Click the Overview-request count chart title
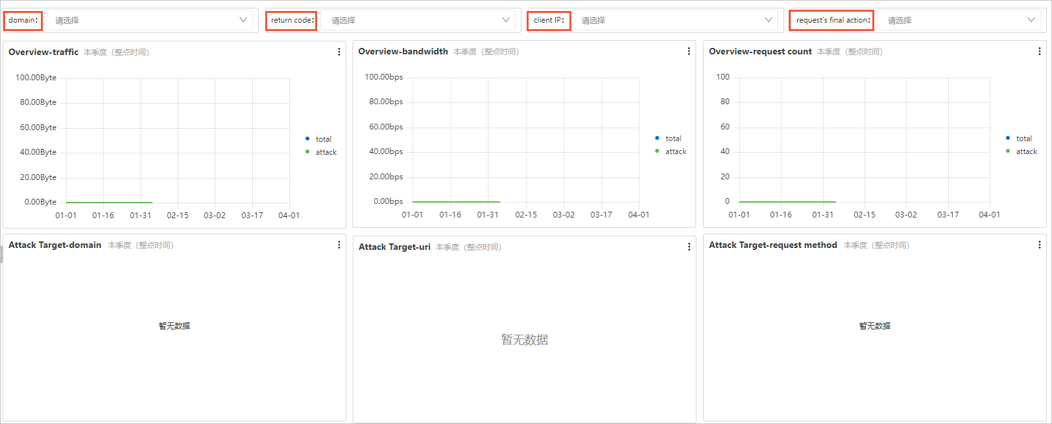The height and width of the screenshot is (424, 1052). [760, 51]
